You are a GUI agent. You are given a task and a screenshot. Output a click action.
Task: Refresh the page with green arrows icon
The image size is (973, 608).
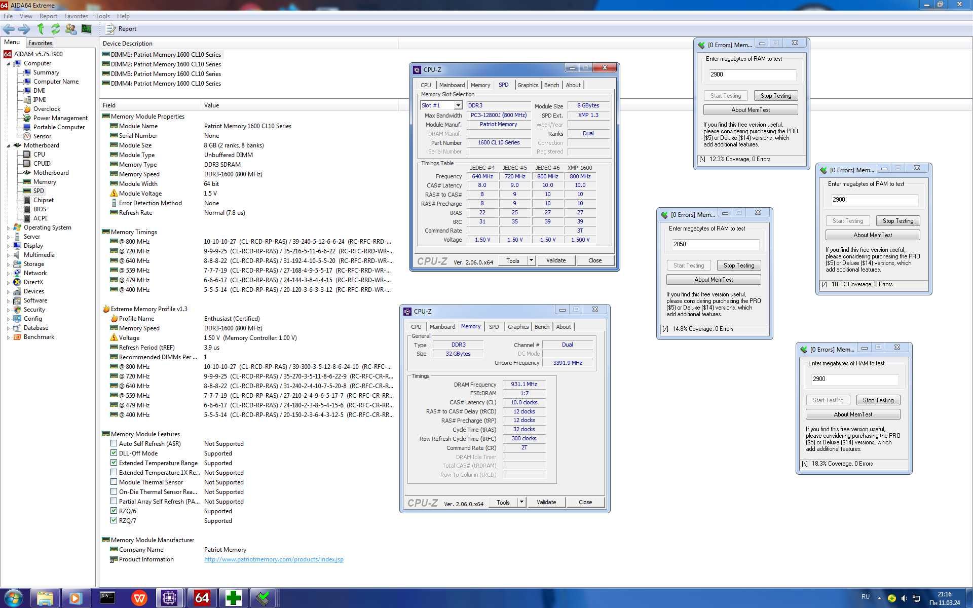(55, 29)
